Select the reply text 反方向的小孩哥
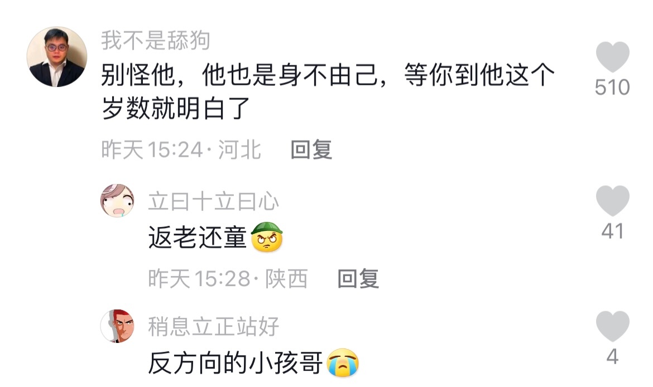The height and width of the screenshot is (387, 653). click(x=236, y=363)
